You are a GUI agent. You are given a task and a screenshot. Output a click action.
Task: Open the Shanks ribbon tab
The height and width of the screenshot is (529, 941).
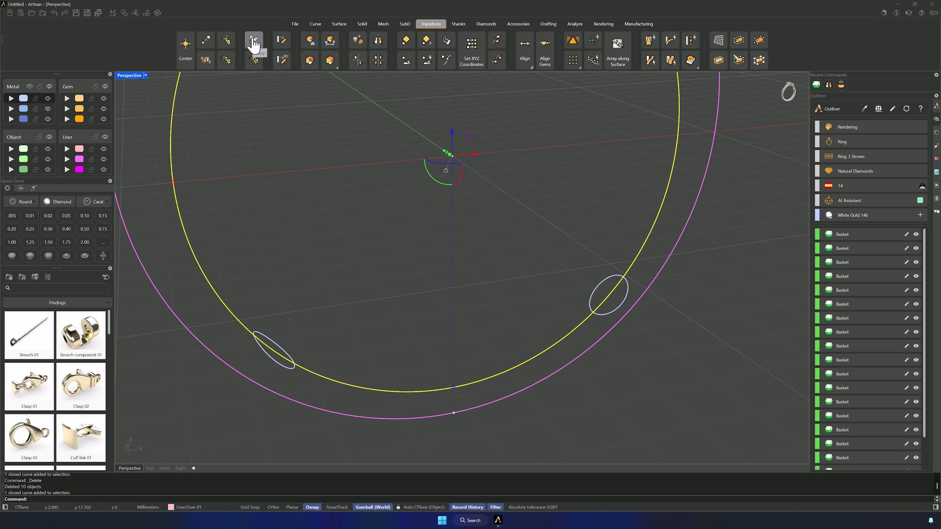tap(458, 24)
